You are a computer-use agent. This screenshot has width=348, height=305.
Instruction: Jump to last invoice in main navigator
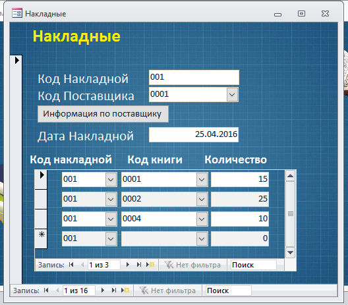(114, 291)
